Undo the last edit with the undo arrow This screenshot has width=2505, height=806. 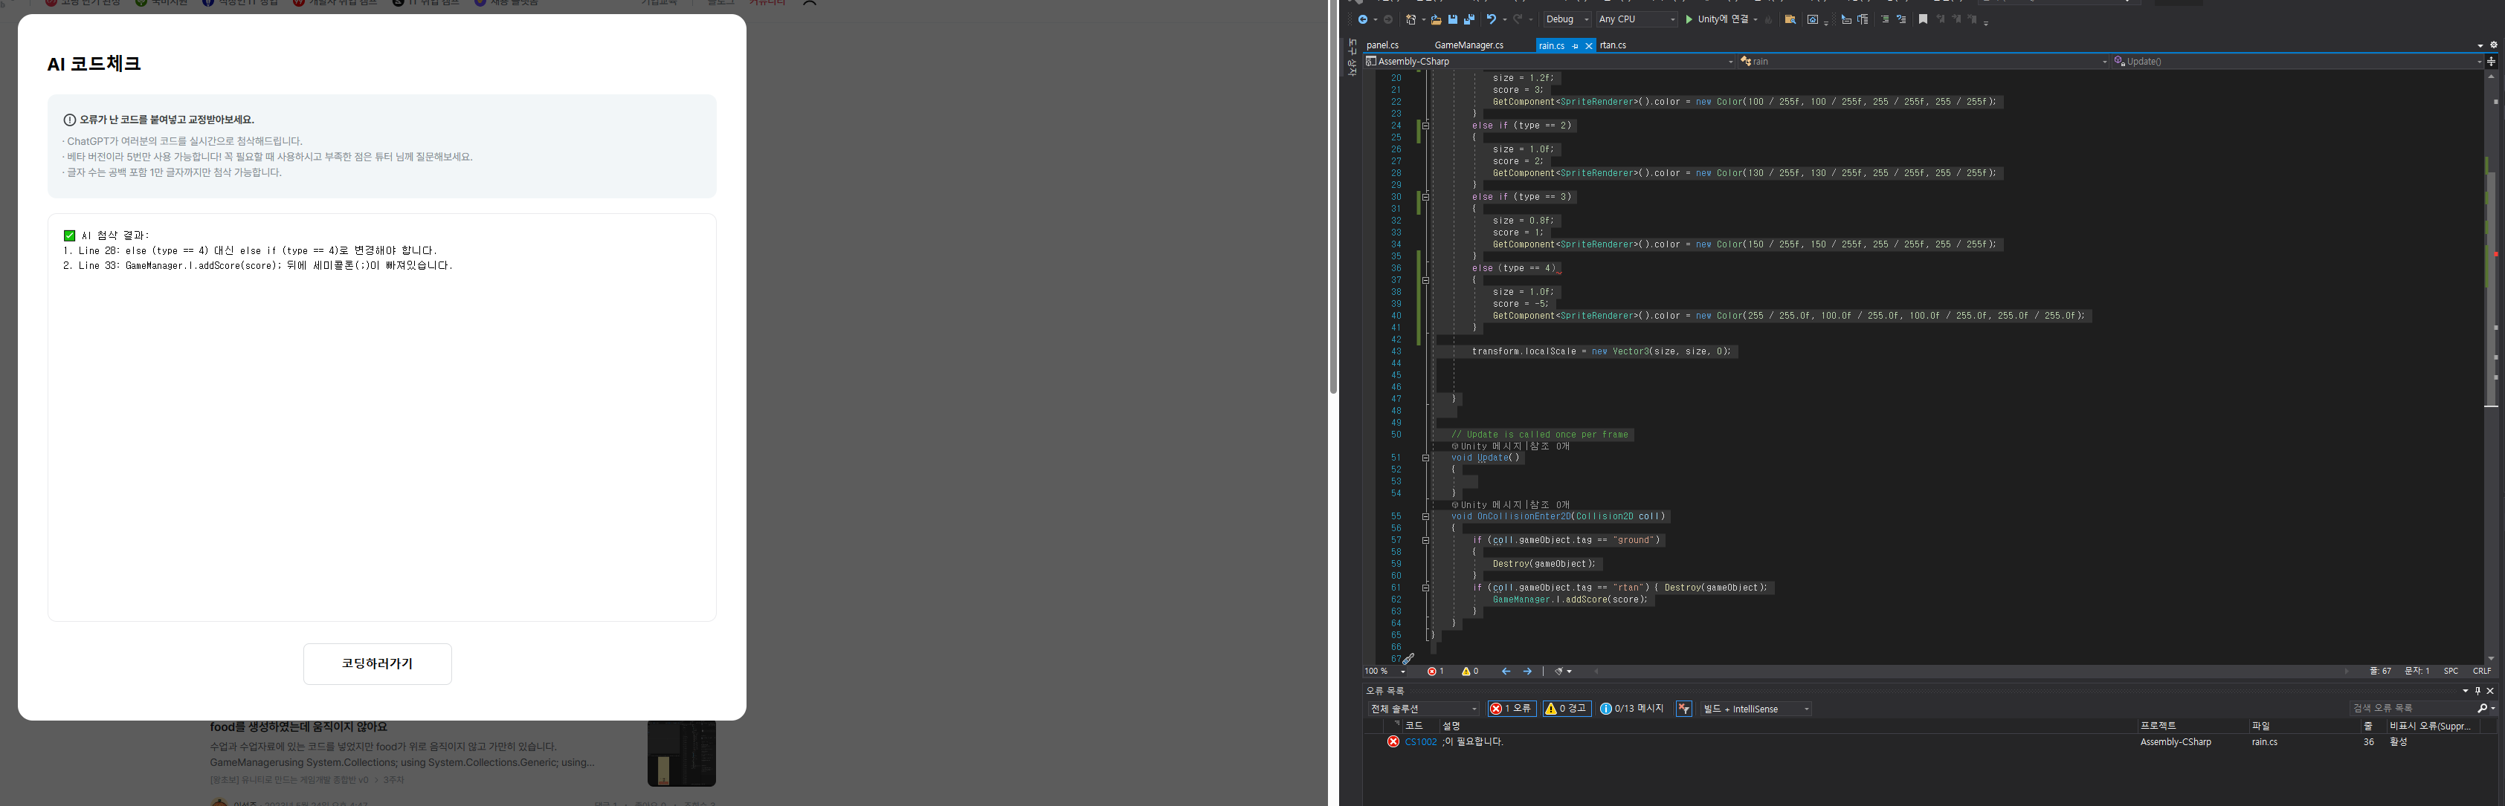pos(1492,19)
